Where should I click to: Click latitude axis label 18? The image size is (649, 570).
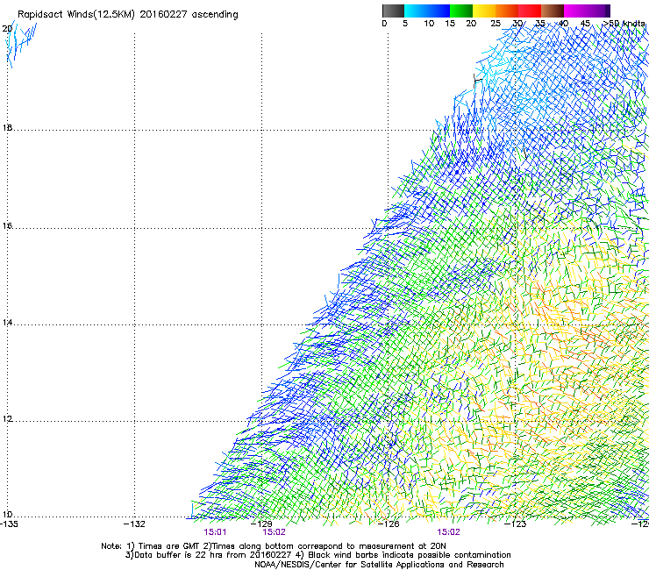click(7, 127)
